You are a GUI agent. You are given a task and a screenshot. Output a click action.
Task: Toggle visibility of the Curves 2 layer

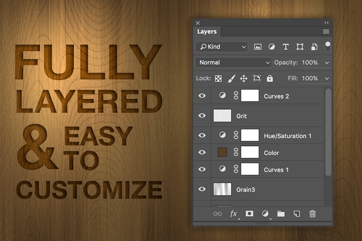(x=202, y=95)
